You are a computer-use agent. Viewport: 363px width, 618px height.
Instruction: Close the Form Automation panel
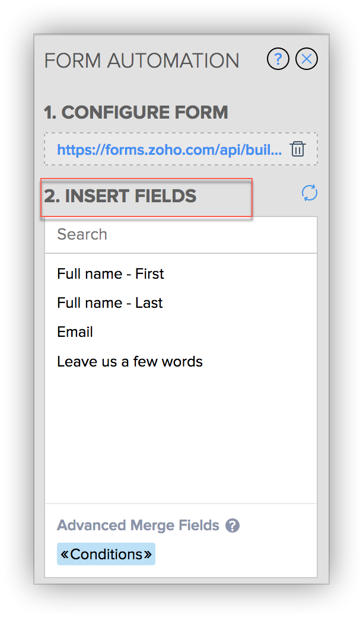pos(306,59)
